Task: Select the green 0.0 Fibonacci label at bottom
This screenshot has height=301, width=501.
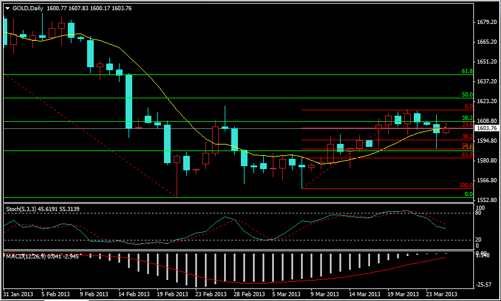Action: (469, 194)
